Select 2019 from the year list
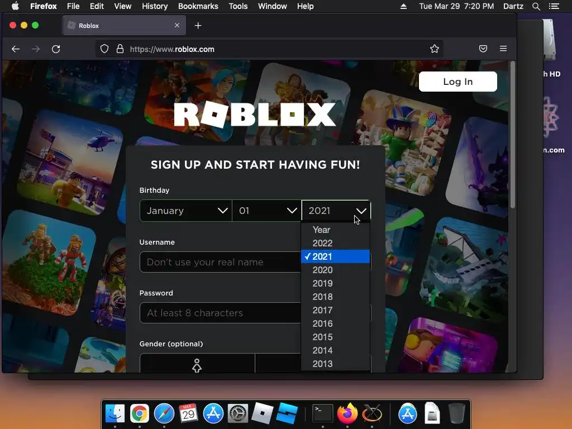The height and width of the screenshot is (429, 572). [335, 283]
